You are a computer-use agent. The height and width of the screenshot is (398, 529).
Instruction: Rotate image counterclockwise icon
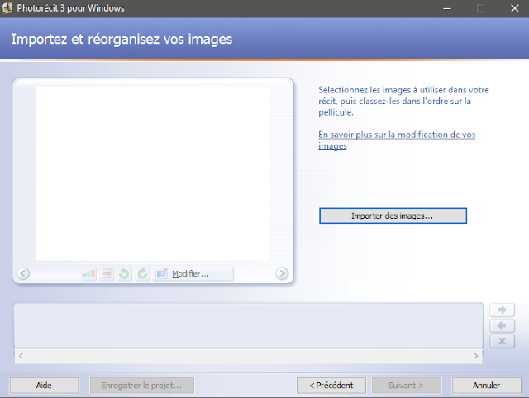click(124, 273)
